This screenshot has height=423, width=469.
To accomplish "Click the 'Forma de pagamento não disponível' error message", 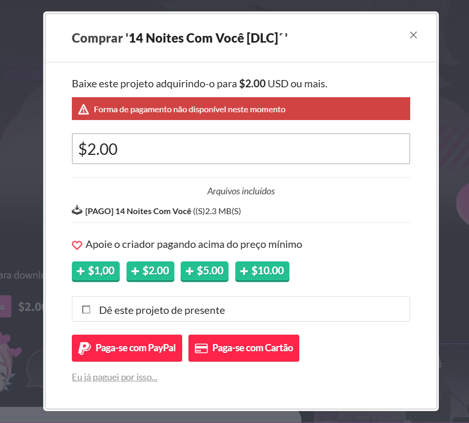I will pos(189,109).
